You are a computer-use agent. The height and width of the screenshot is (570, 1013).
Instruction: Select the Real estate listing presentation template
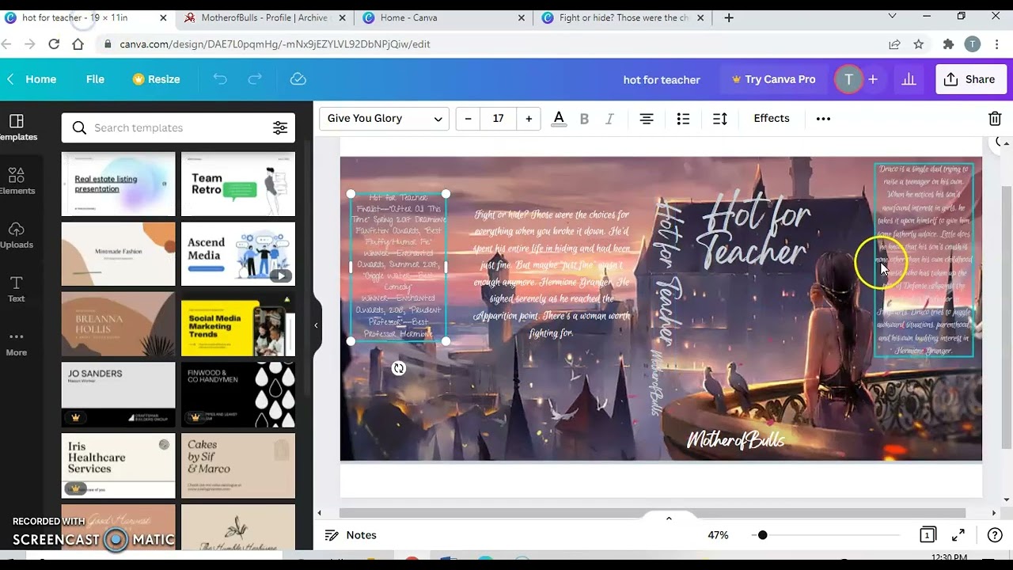(x=119, y=184)
